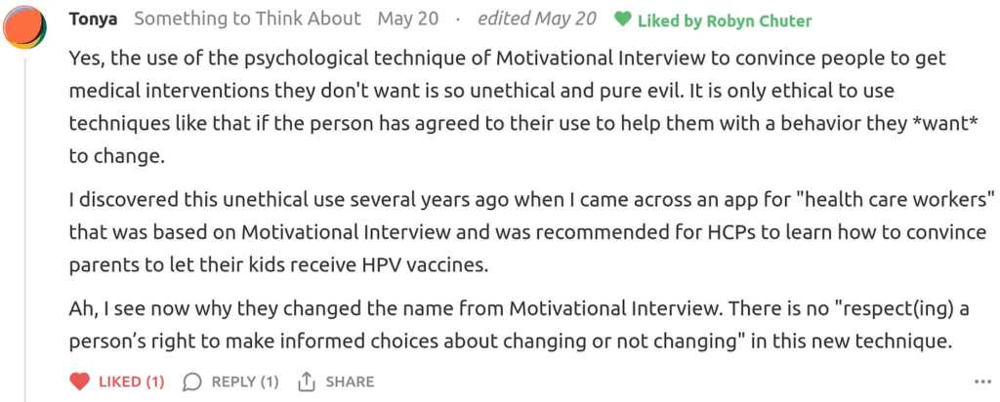Click the green heart beside Robyn Chuter
This screenshot has width=1000, height=402.
pyautogui.click(x=622, y=20)
